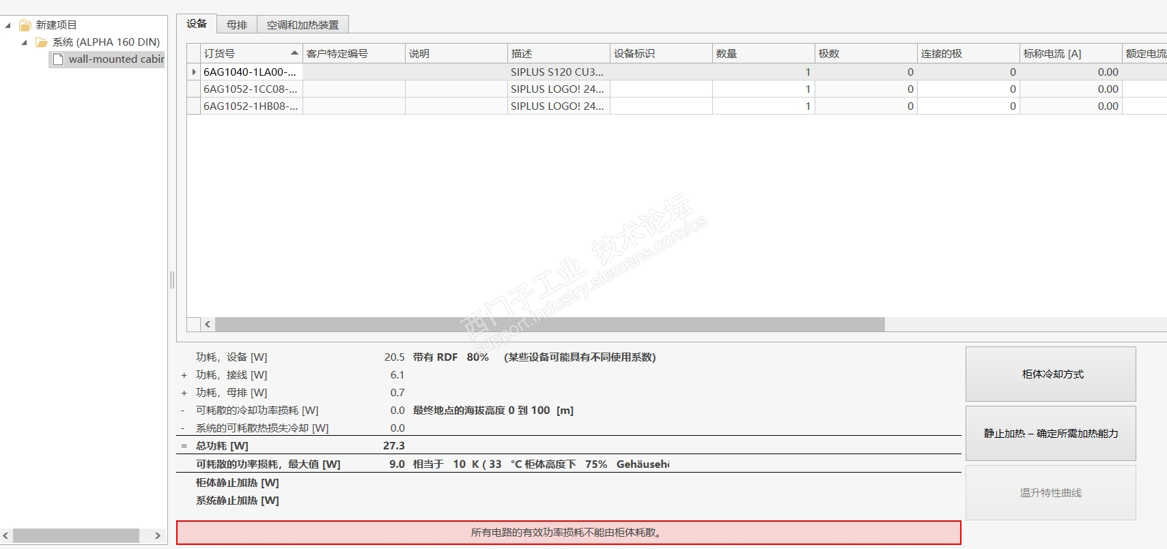Click the 功耗, 设备 [W] value 20.5

coord(394,357)
